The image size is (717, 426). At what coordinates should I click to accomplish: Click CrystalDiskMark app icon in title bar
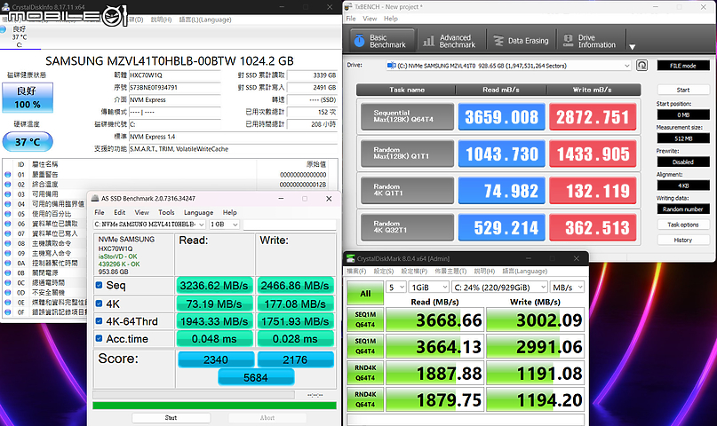(x=351, y=258)
